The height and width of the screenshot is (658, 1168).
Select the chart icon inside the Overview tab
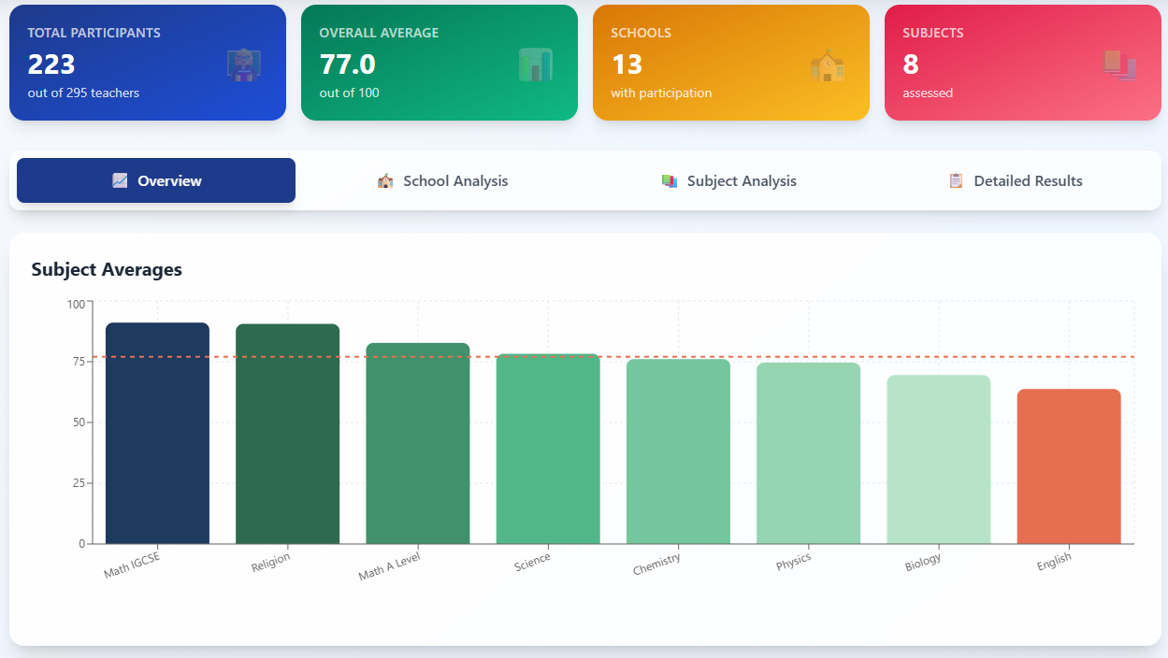tap(119, 180)
